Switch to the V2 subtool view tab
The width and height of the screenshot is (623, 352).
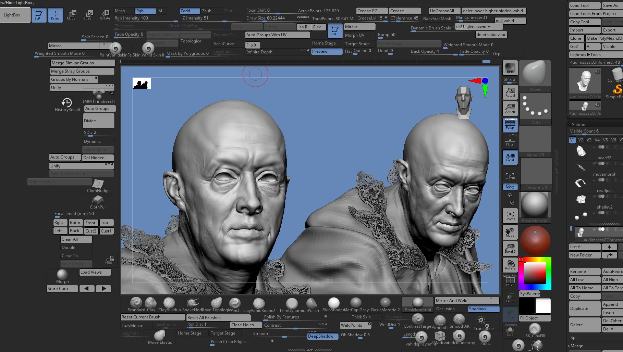coord(581,140)
